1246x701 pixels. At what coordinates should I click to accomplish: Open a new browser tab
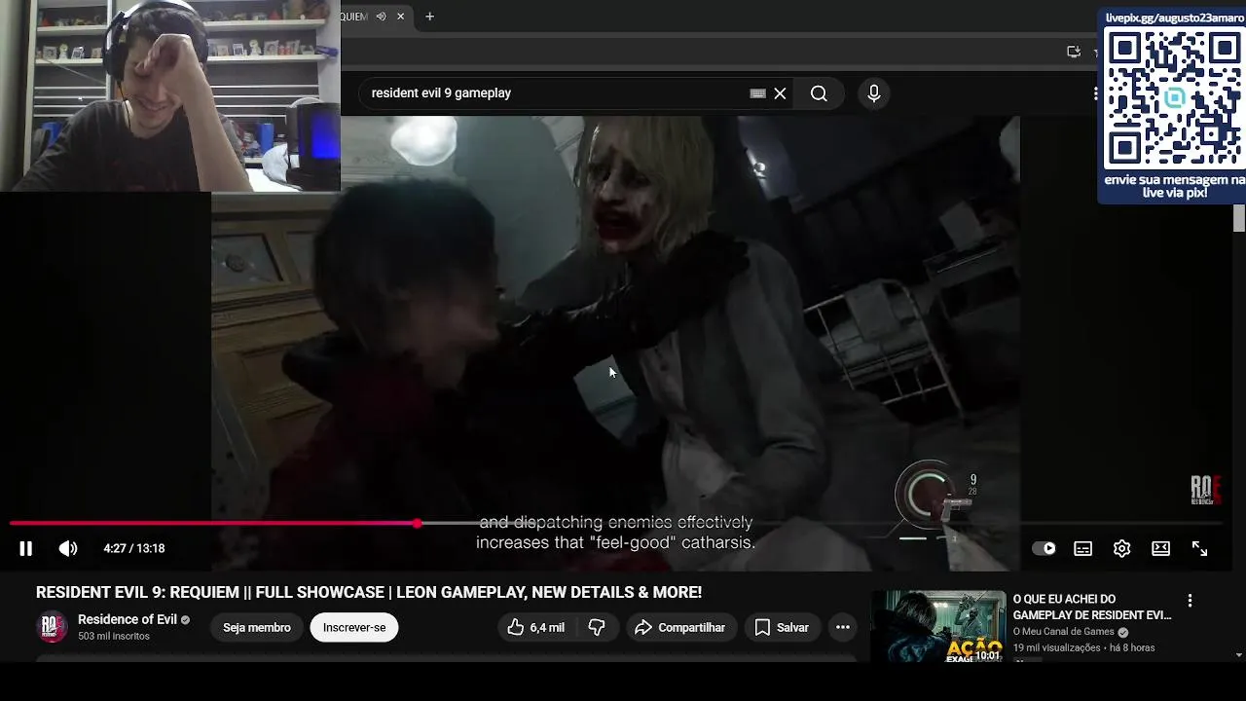[429, 17]
